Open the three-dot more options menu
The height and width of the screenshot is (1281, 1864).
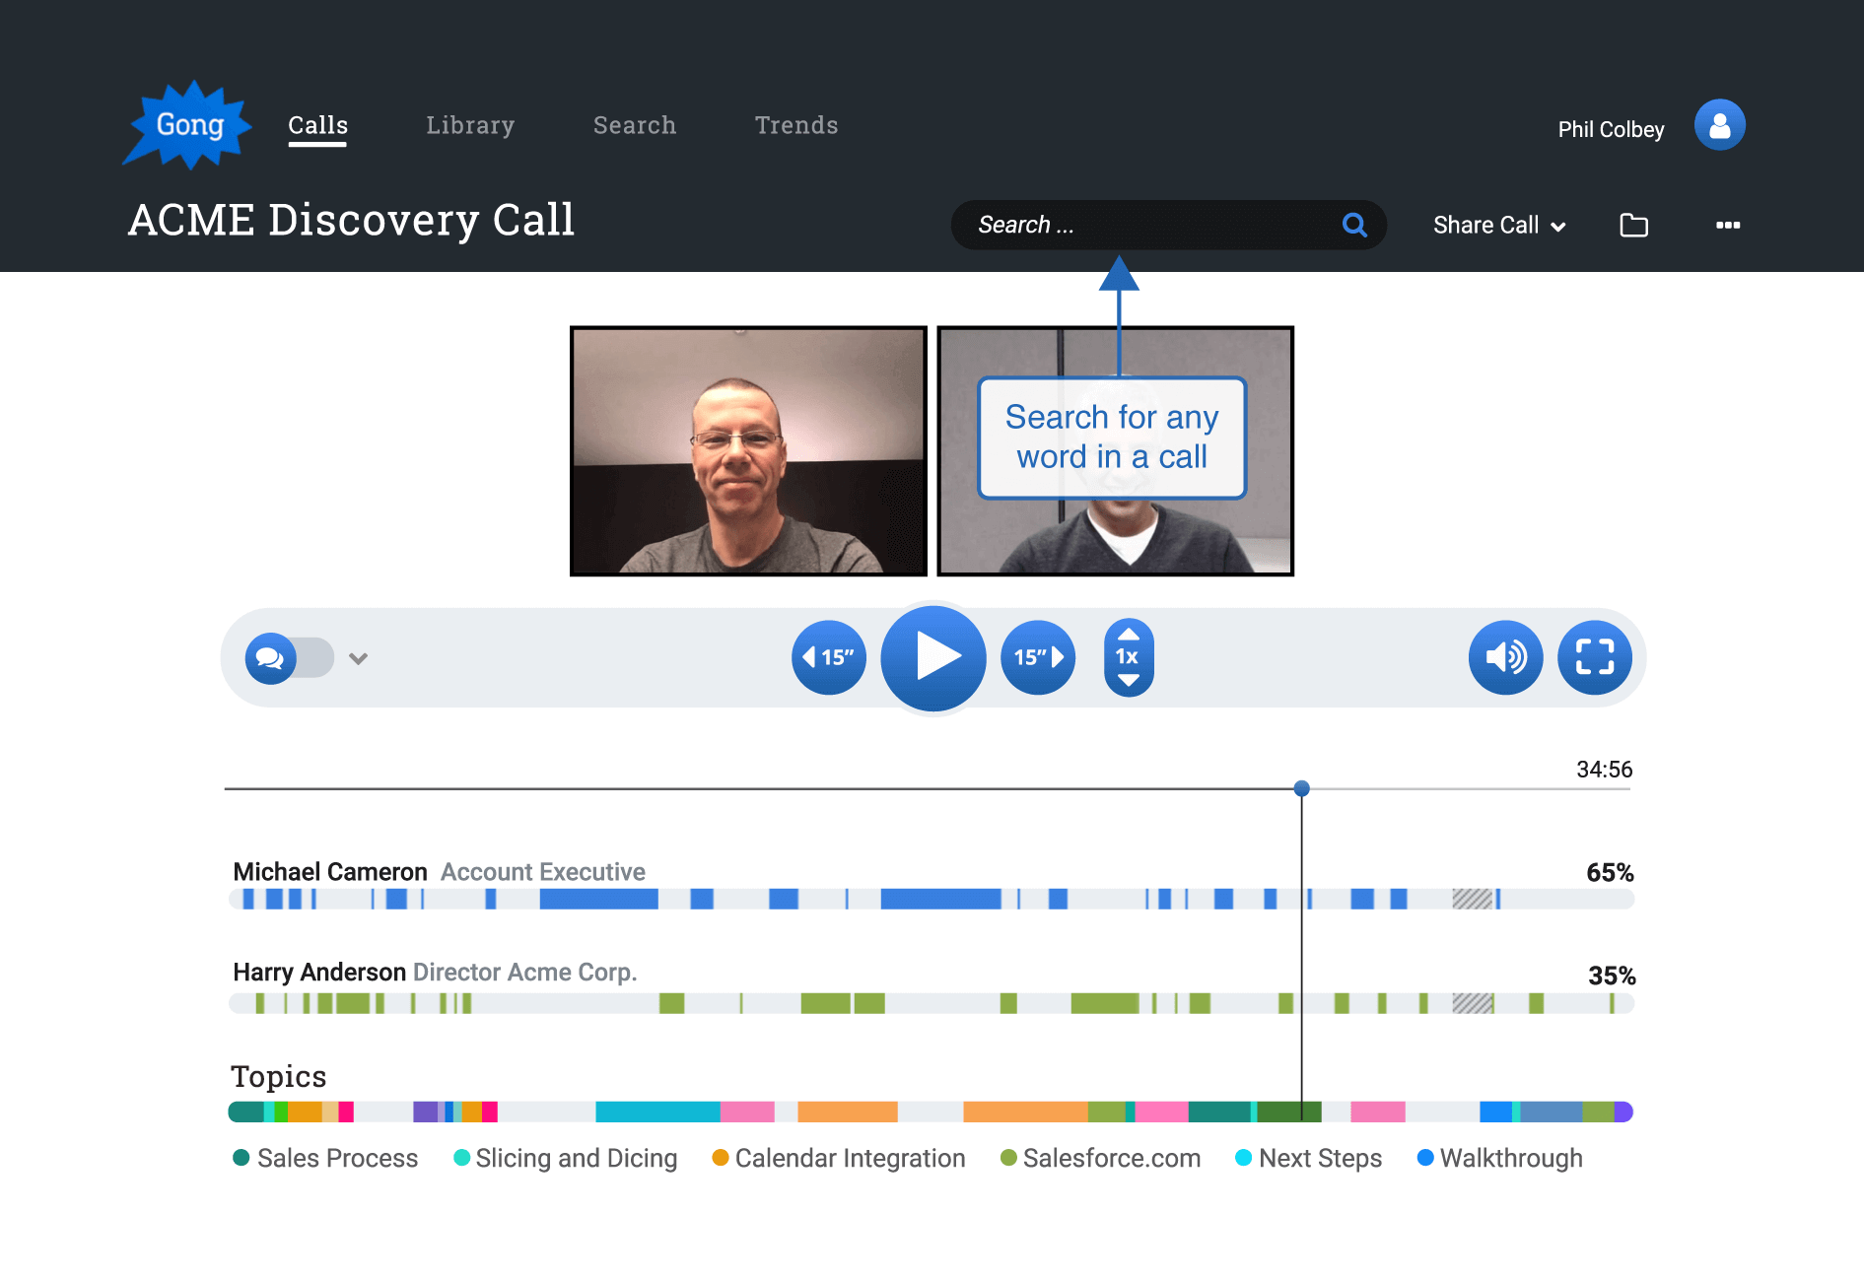tap(1727, 226)
